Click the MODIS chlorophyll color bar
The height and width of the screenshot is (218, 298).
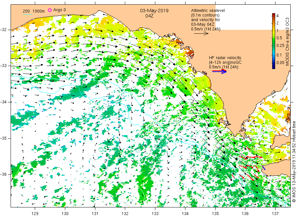273,41
